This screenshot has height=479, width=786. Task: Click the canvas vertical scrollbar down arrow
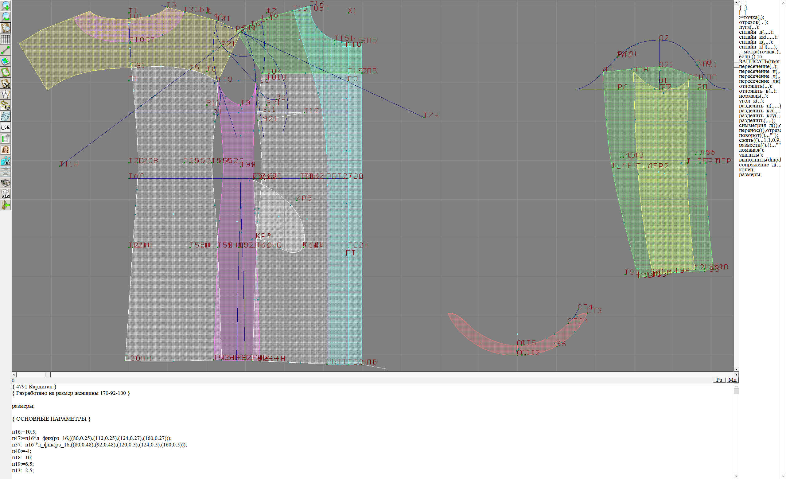pos(736,369)
